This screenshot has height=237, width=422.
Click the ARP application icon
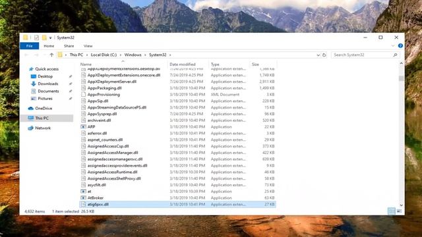pos(84,127)
